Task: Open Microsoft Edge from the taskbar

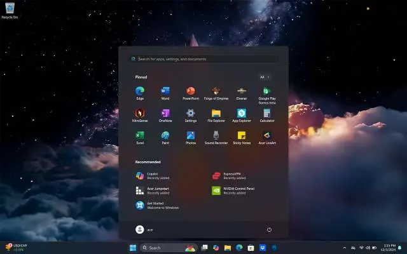Action: [x=239, y=248]
